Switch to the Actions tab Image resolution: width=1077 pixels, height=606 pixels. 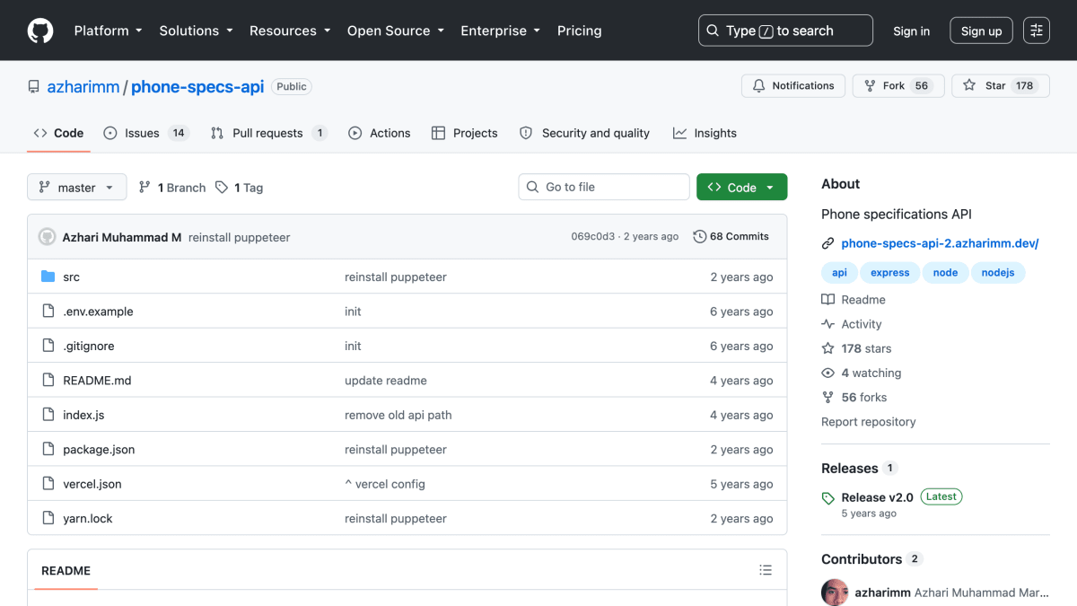click(x=379, y=133)
